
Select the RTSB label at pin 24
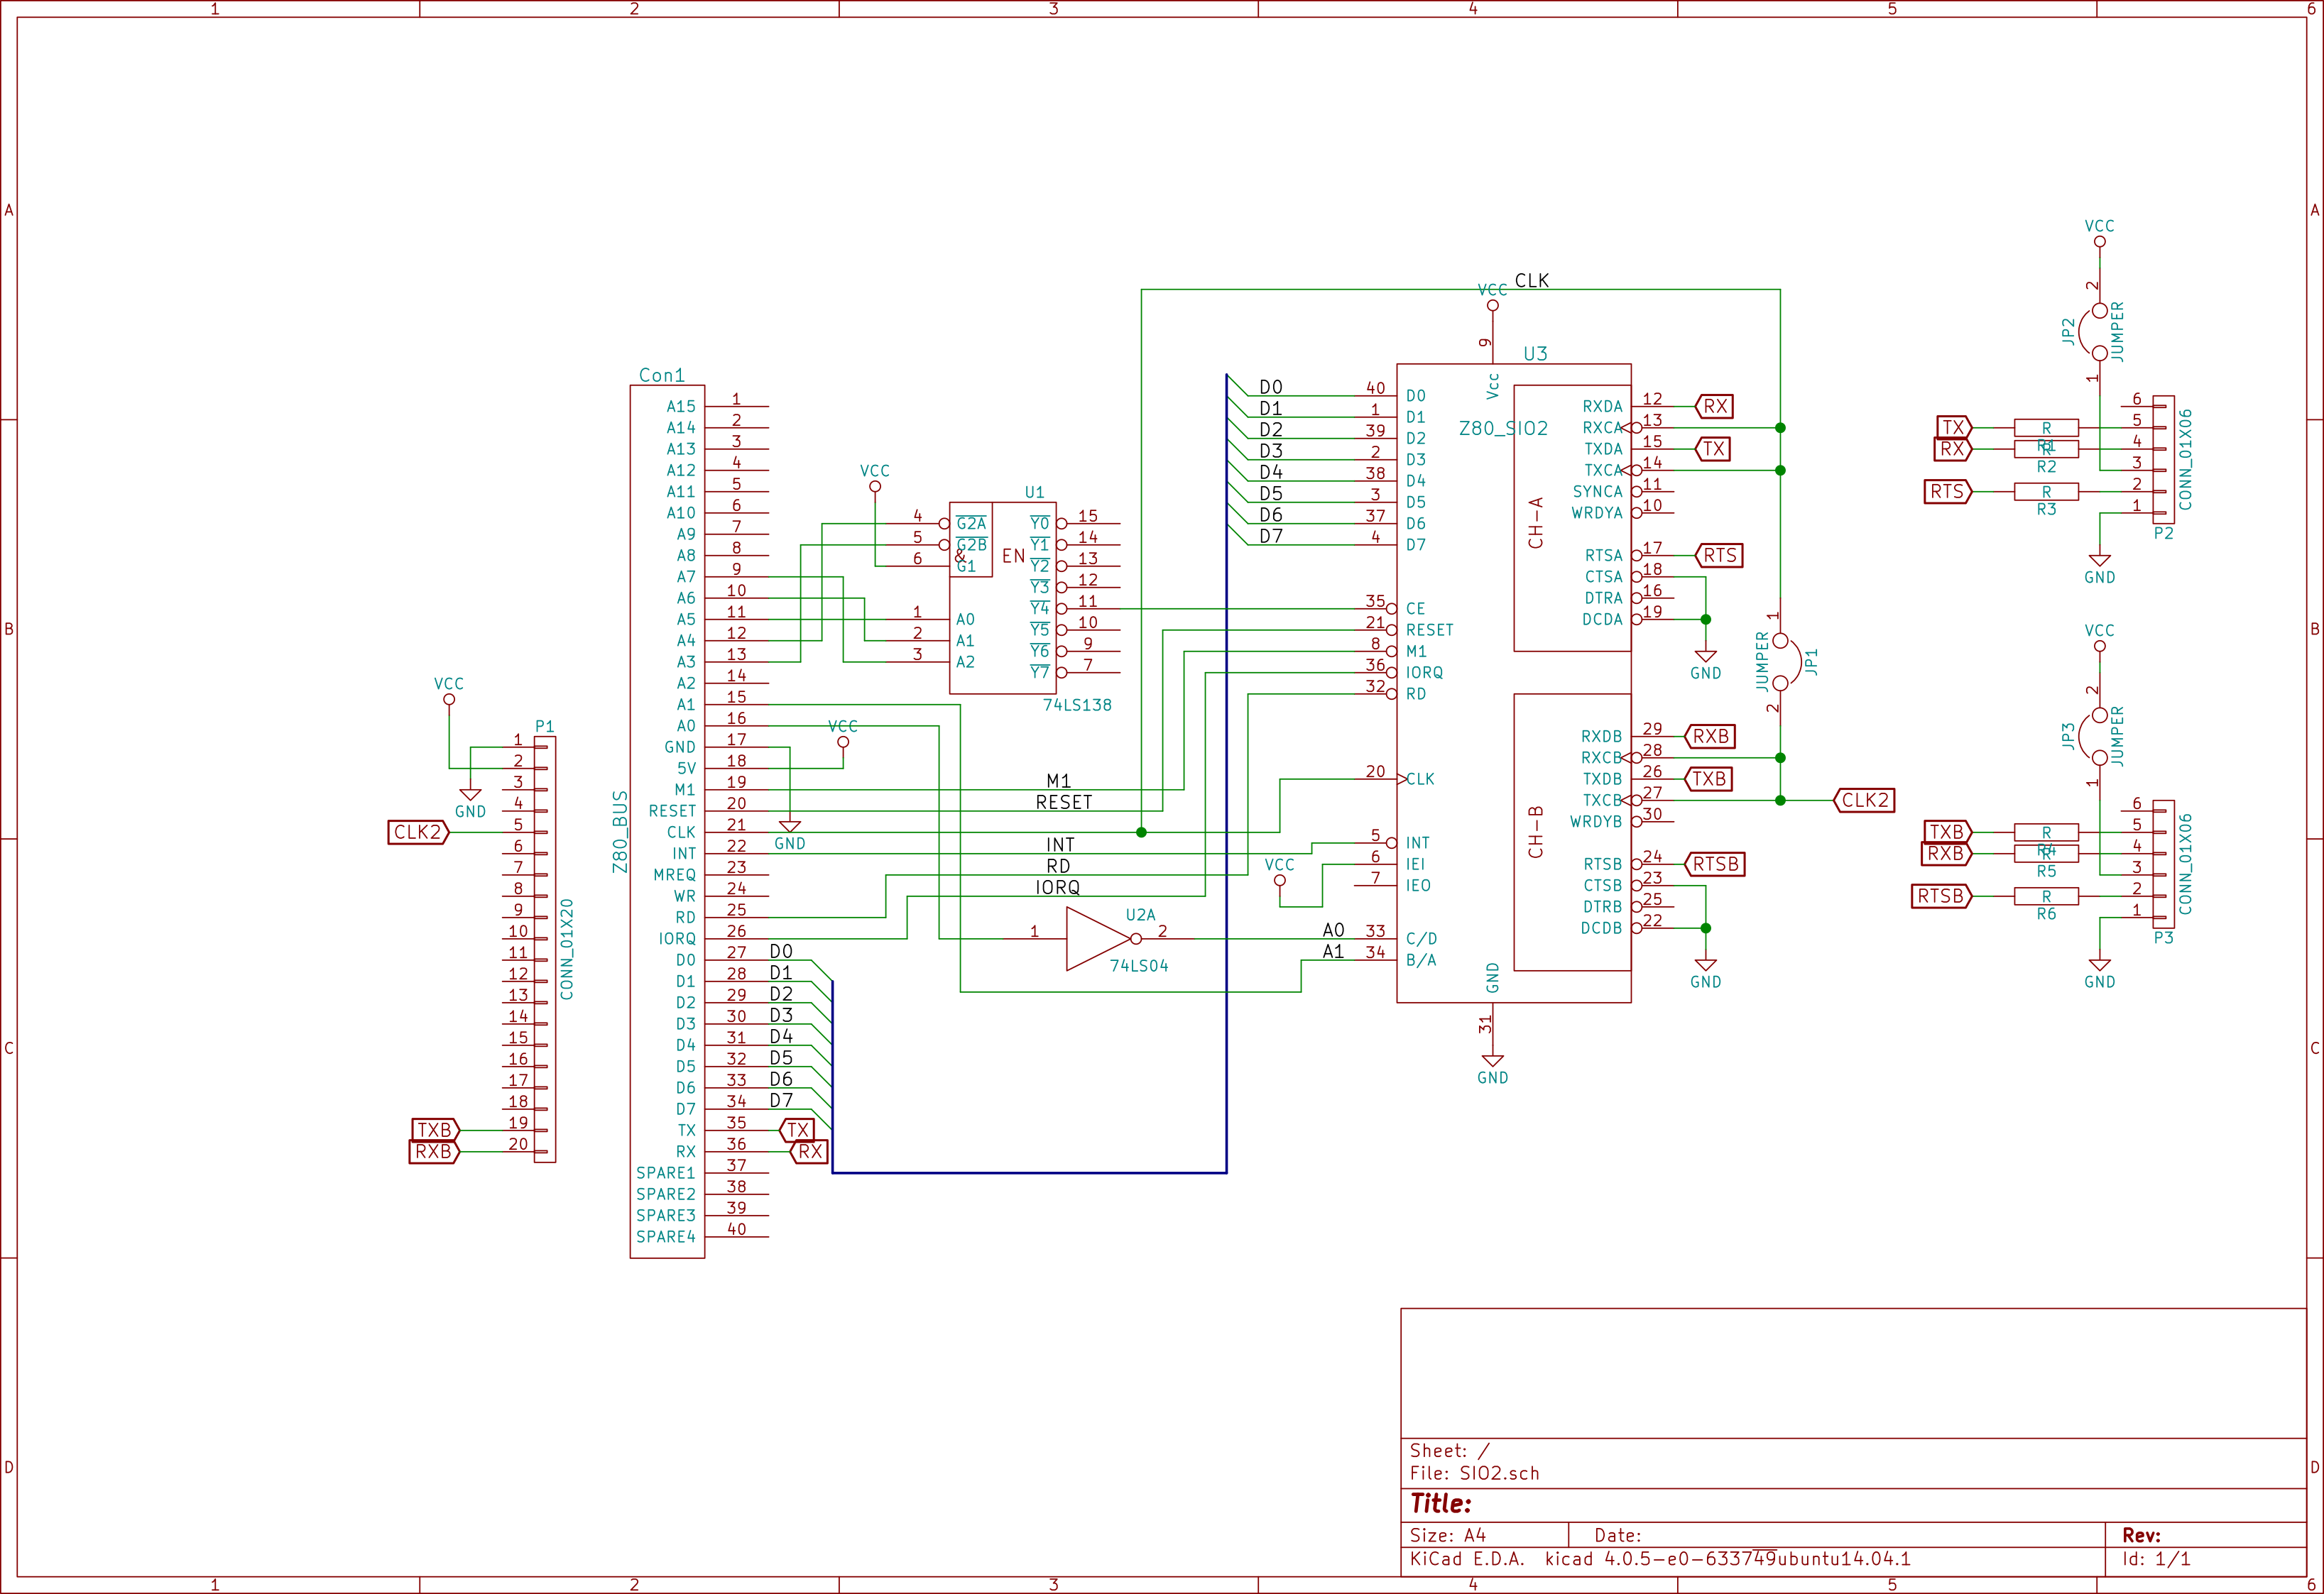pos(1715,864)
